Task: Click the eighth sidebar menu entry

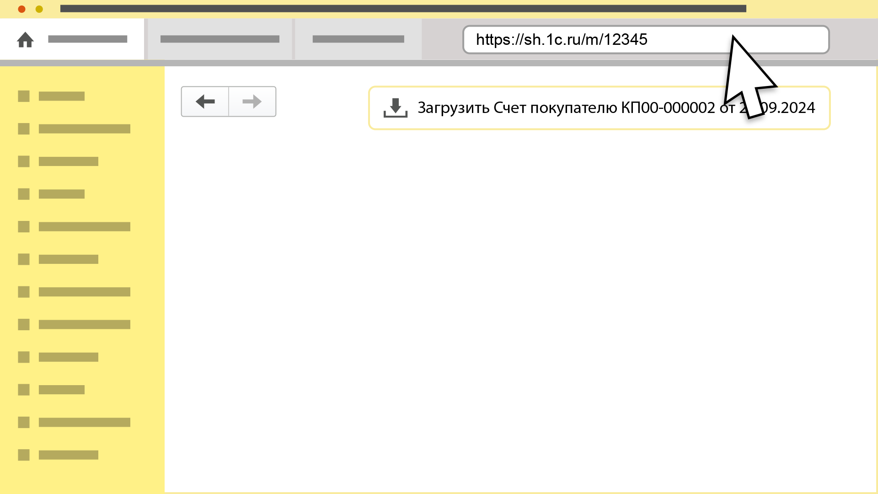Action: point(84,325)
